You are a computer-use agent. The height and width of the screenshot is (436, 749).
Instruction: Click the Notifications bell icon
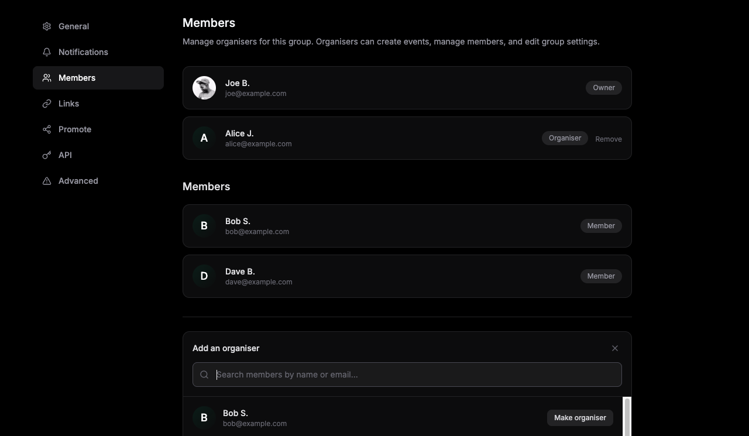coord(46,52)
